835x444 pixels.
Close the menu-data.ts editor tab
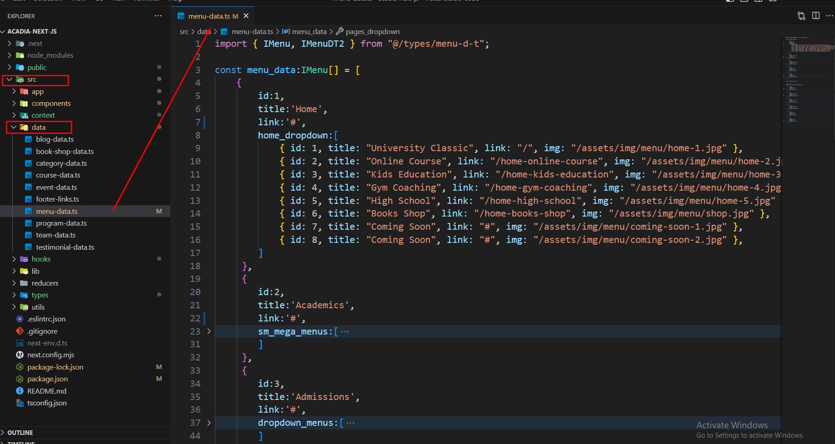[246, 16]
